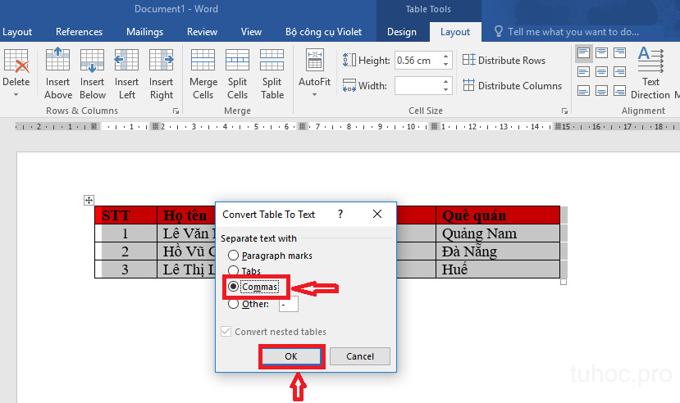This screenshot has height=403, width=680.
Task: Click Split Table
Action: click(272, 74)
